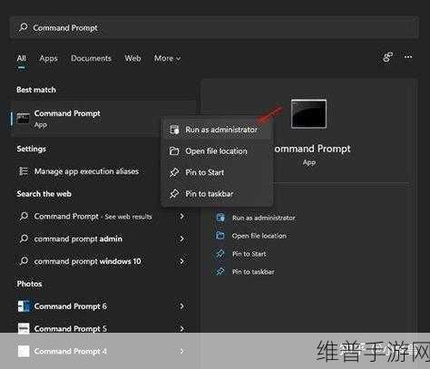Click Pin to Start in preview pane
Viewport: 430px width, 369px height.
[x=249, y=254]
